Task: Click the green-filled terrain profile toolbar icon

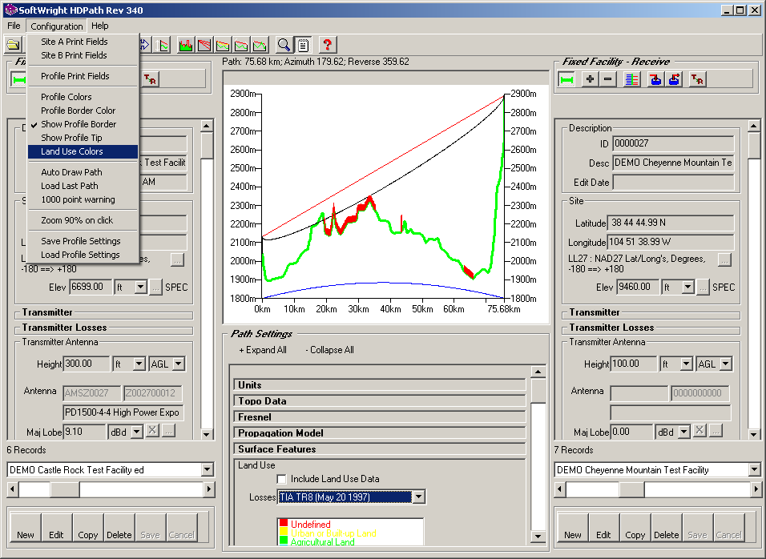Action: (186, 46)
